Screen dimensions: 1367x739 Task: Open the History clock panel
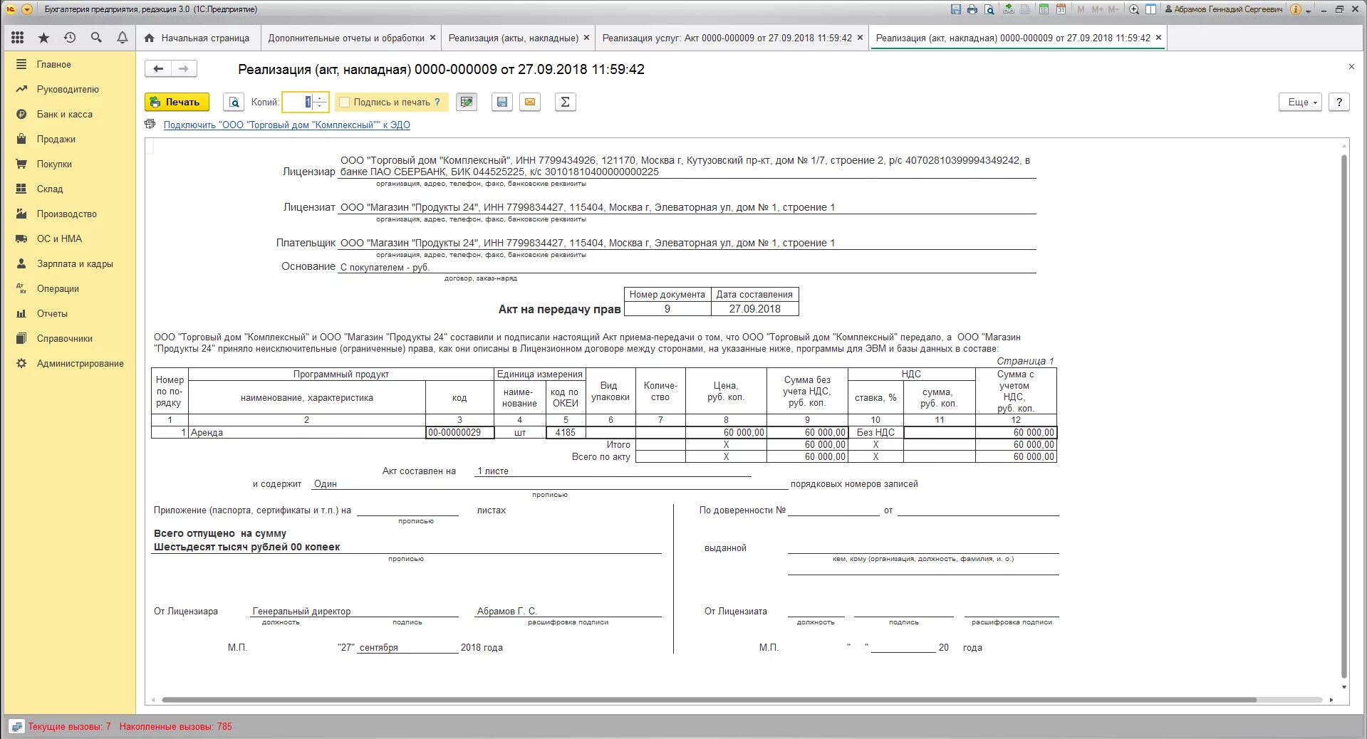70,38
